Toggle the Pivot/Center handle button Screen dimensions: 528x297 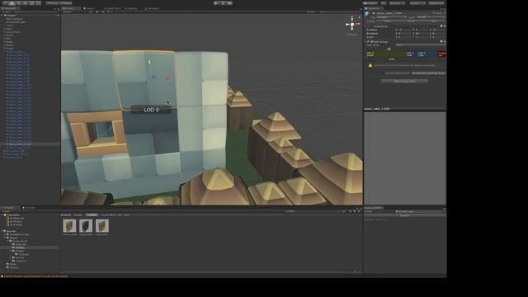(x=53, y=3)
